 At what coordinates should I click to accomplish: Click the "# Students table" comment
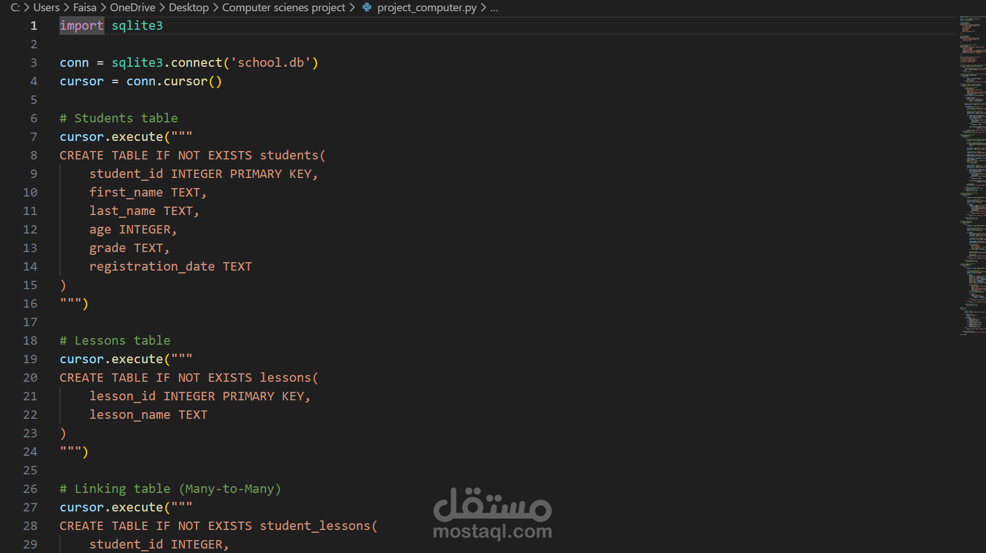pos(118,118)
